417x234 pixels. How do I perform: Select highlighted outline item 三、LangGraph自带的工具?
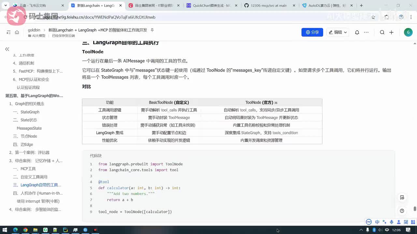click(37, 185)
